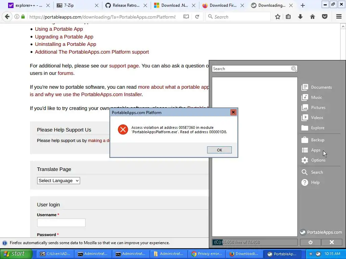Open Music folder in PortableApps menu

tap(312, 97)
